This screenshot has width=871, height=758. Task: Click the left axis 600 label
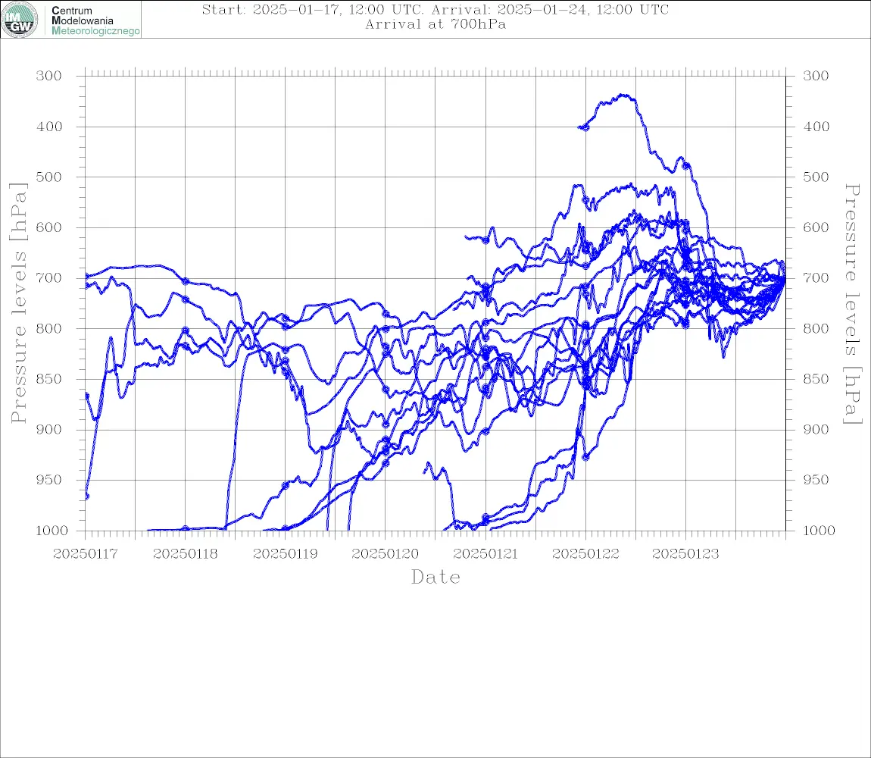coord(49,227)
